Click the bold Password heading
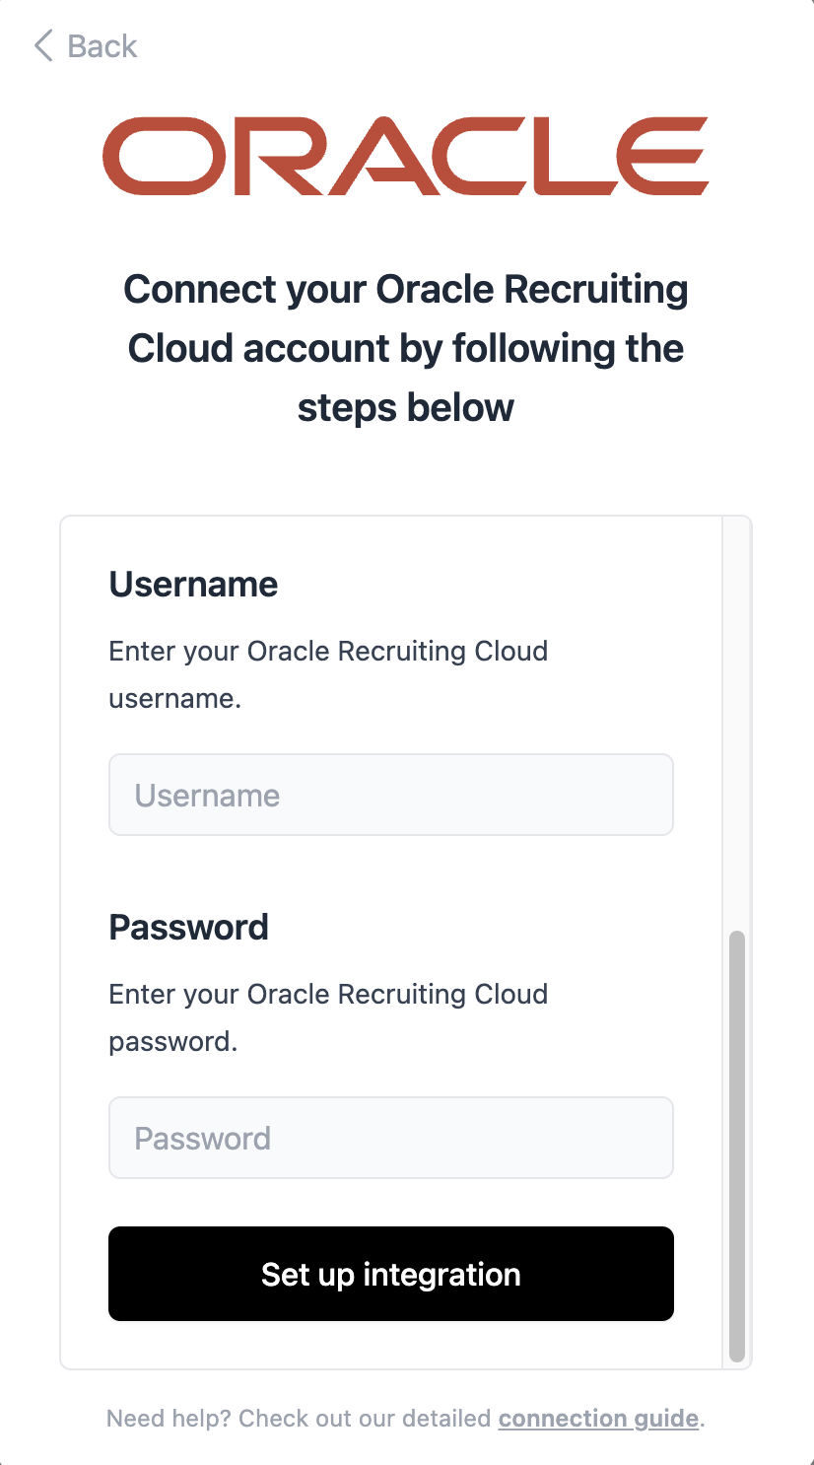The width and height of the screenshot is (814, 1465). (188, 928)
